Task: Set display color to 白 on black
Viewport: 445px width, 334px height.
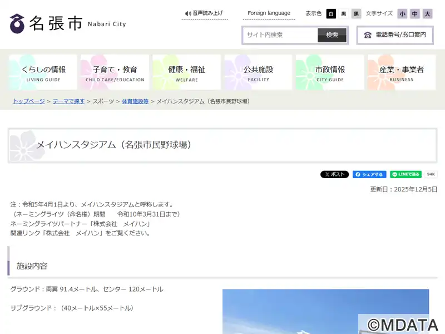Action: 331,14
